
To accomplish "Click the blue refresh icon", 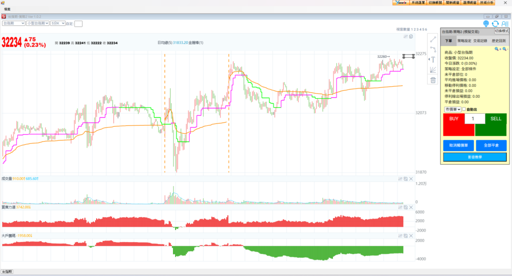I will click(495, 23).
